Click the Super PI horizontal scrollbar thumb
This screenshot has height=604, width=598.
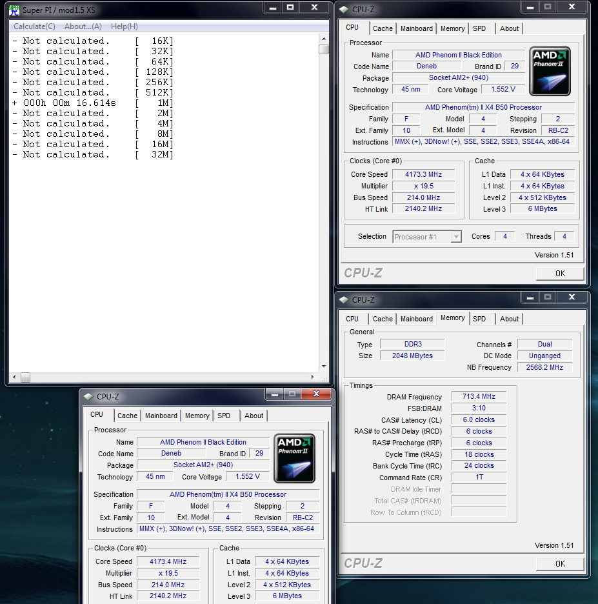click(x=25, y=377)
